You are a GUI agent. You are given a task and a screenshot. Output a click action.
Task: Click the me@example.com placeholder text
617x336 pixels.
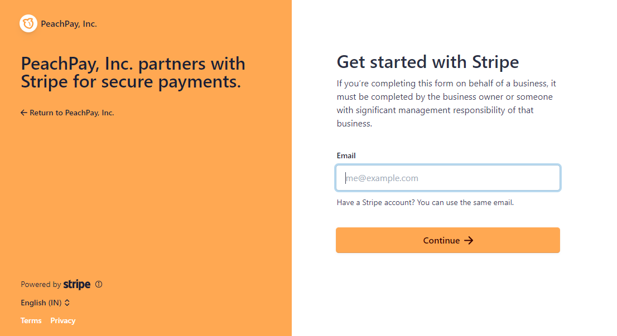[382, 178]
